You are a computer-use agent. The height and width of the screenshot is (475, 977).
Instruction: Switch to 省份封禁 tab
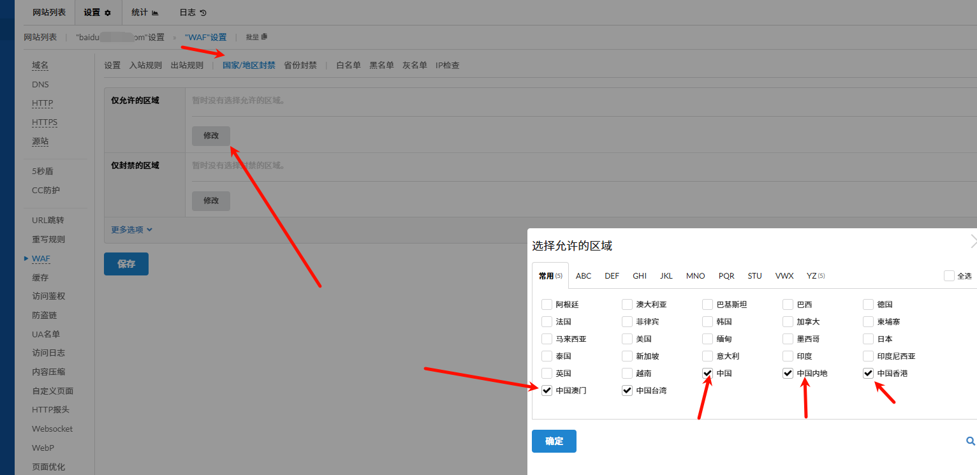(300, 65)
